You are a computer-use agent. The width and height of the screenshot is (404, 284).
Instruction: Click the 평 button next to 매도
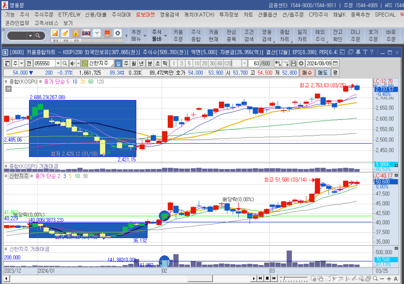335,73
